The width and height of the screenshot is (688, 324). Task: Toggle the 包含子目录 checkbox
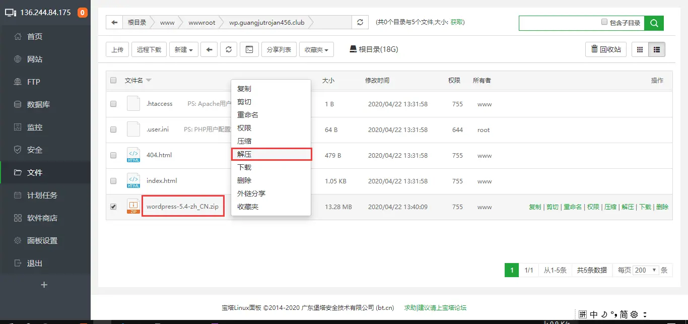[x=604, y=22]
